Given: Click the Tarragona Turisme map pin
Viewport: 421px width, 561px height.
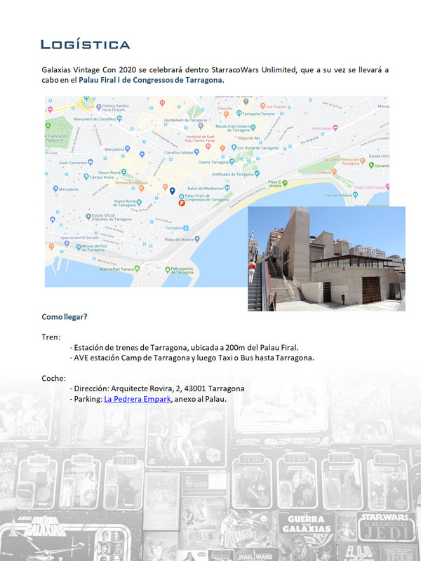Looking at the screenshot, I should coord(239,114).
